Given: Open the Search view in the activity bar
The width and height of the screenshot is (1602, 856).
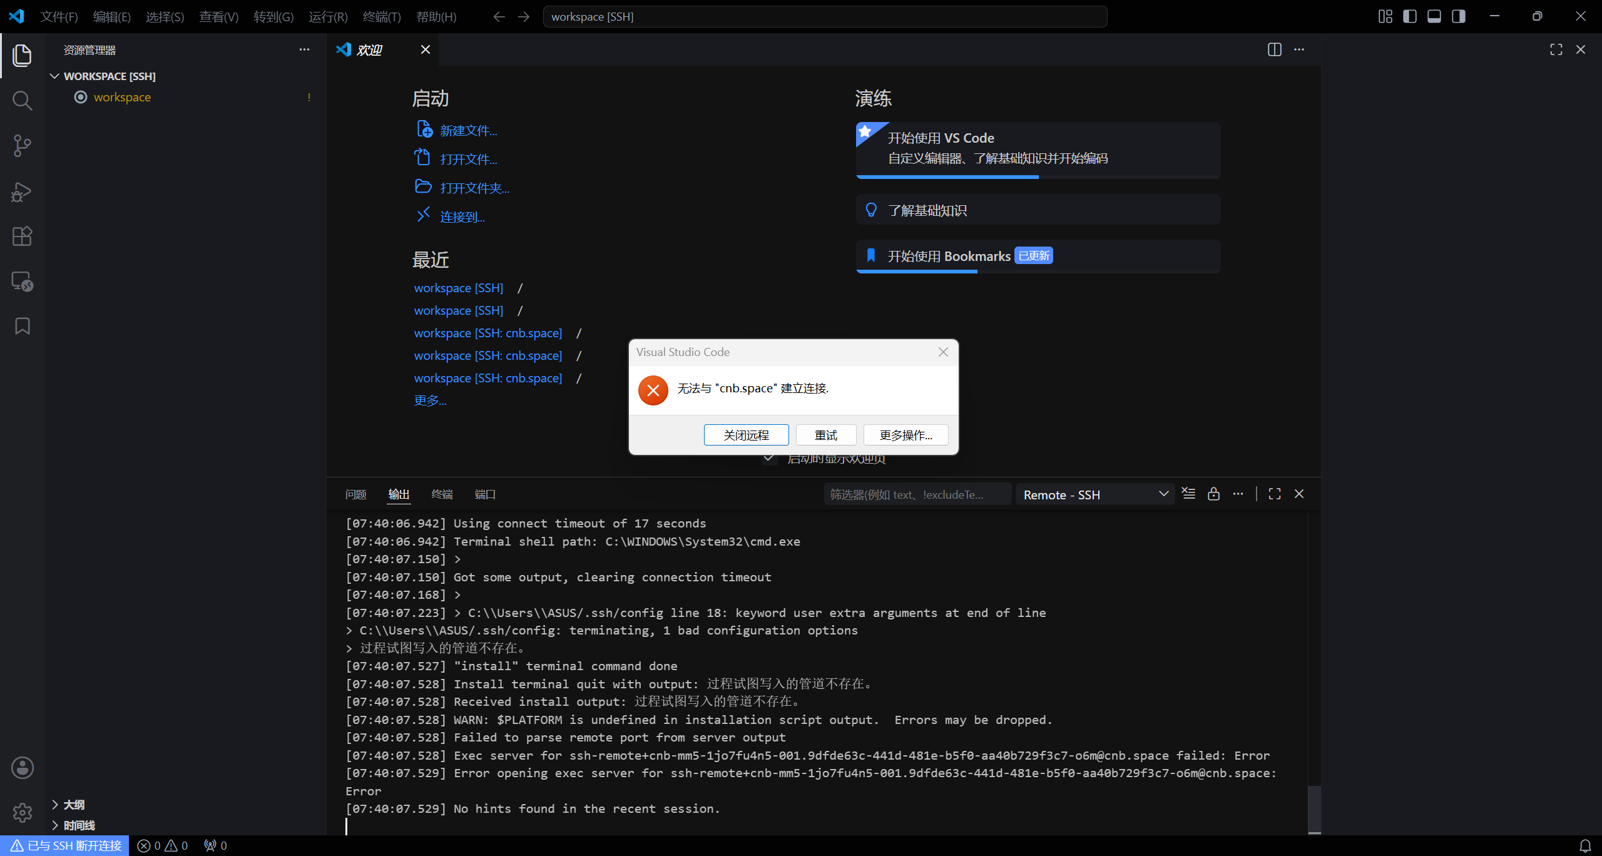Looking at the screenshot, I should [23, 101].
